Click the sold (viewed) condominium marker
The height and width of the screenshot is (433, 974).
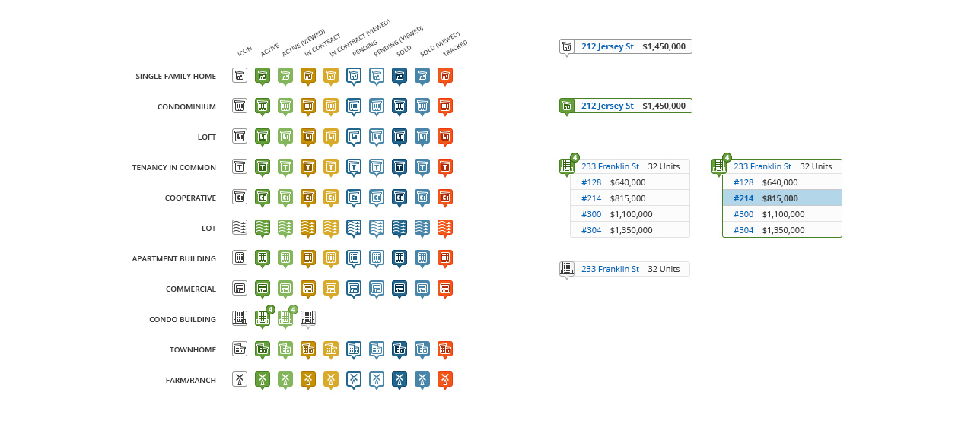point(422,106)
